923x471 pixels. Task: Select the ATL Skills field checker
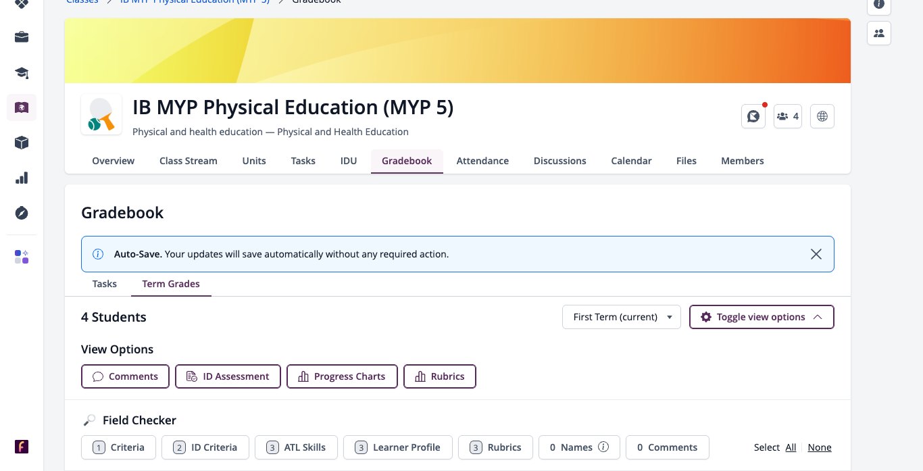tap(296, 447)
